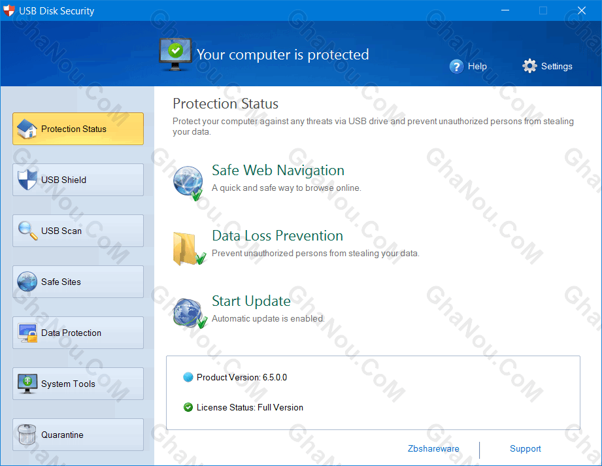Select the Protection Status tab label
The height and width of the screenshot is (466, 602).
pos(74,129)
